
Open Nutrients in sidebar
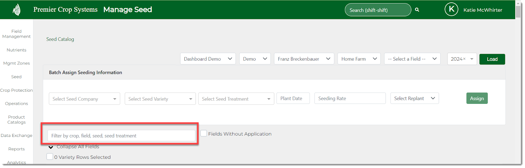[16, 50]
